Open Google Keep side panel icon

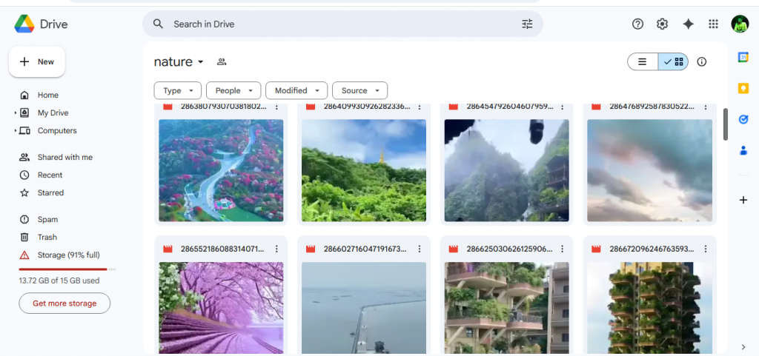[743, 88]
